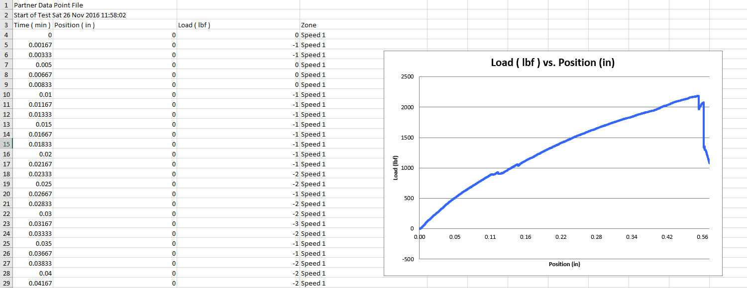Image resolution: width=747 pixels, height=288 pixels.
Task: Click the 2500 label on the vertical axis
Action: pyautogui.click(x=407, y=77)
